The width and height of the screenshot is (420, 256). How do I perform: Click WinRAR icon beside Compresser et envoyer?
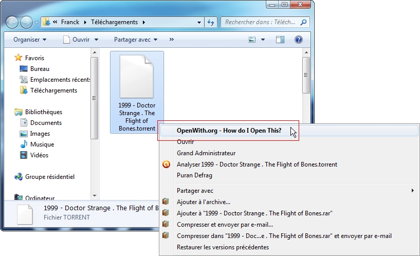coord(166,224)
